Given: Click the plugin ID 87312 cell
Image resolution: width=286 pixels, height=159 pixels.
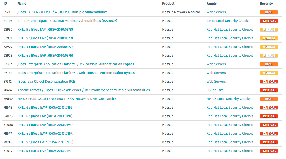Looking at the screenshot, I should coord(8,82).
